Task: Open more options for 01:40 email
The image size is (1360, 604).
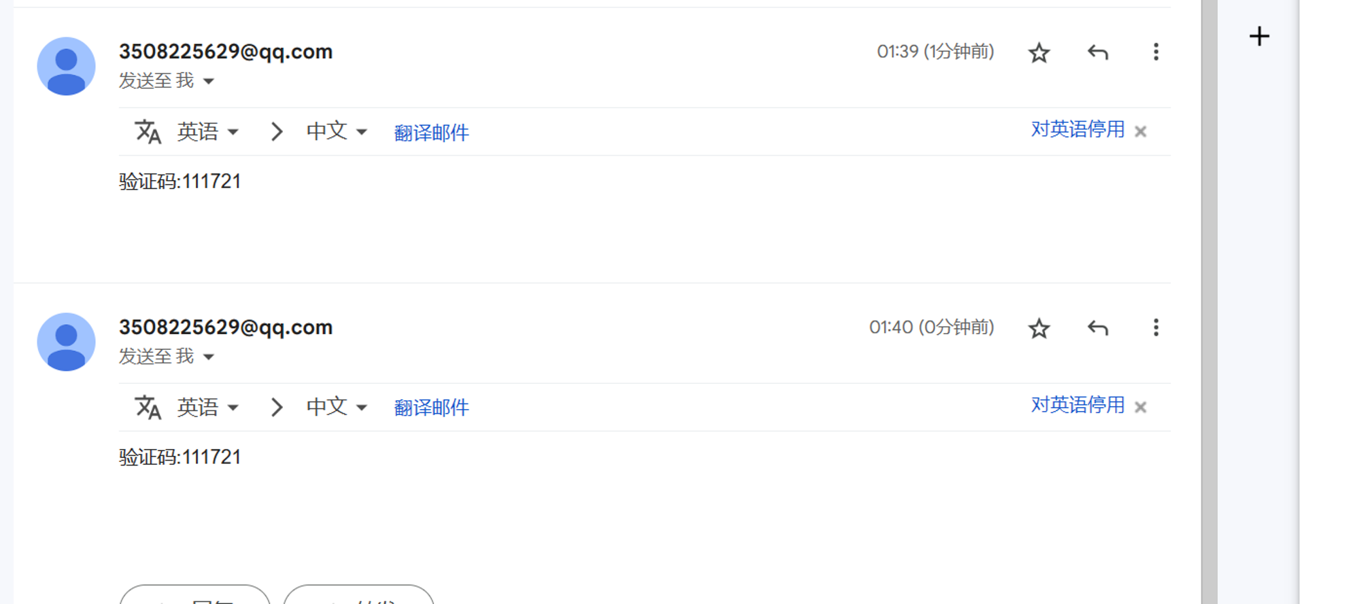Action: pyautogui.click(x=1155, y=328)
